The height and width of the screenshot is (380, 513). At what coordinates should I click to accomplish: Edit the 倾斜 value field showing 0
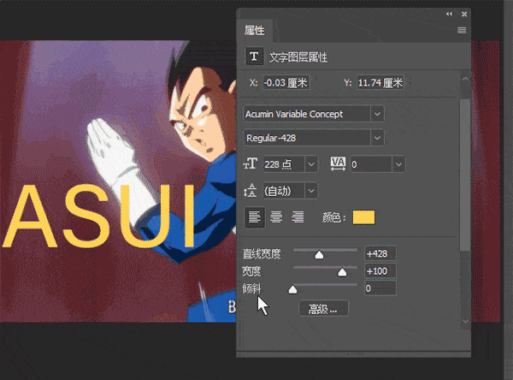[380, 288]
